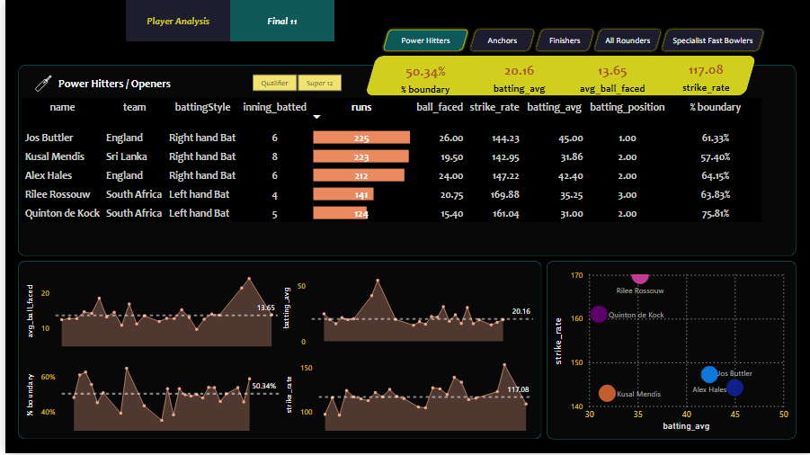
Task: Toggle the Super 12 stage filter
Action: [x=319, y=84]
